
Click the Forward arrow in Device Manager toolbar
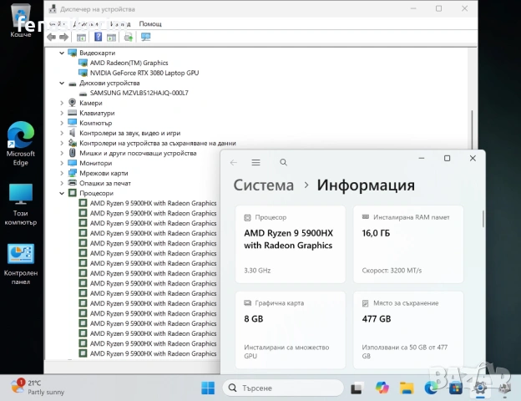pyautogui.click(x=63, y=38)
